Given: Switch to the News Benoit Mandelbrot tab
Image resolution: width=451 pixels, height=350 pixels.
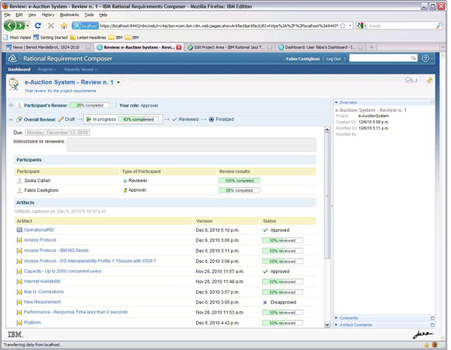Looking at the screenshot, I should pyautogui.click(x=47, y=47).
